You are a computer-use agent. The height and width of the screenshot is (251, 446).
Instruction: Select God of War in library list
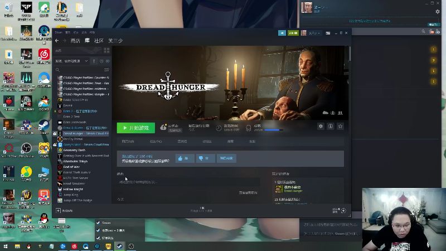(x=71, y=167)
